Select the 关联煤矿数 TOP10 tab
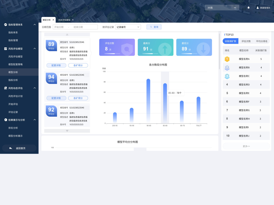Viewport: 274px width, 205px height. point(230,41)
